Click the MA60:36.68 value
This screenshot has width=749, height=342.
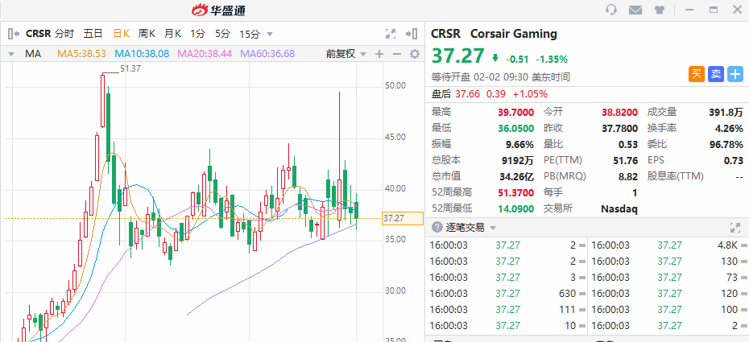click(267, 54)
